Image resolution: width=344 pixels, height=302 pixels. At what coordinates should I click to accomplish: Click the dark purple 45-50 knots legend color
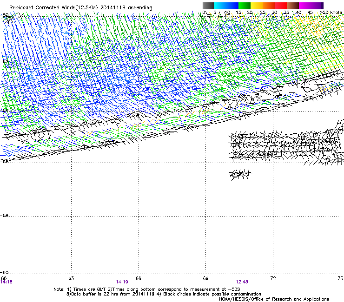pos(317,6)
